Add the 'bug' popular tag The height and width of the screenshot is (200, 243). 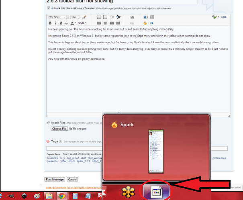(x=62, y=158)
